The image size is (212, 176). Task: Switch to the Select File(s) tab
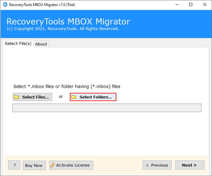18,43
